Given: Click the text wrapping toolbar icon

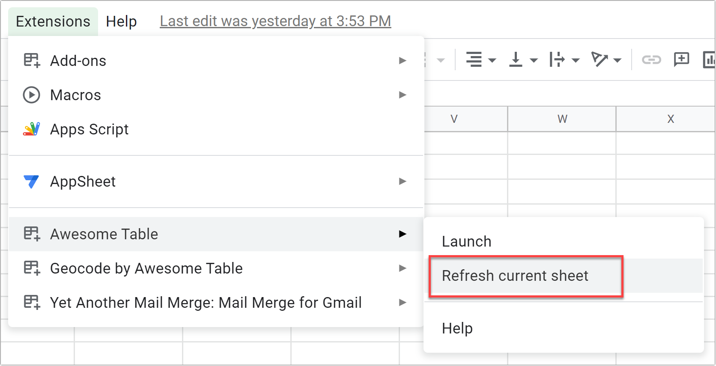Looking at the screenshot, I should point(557,60).
